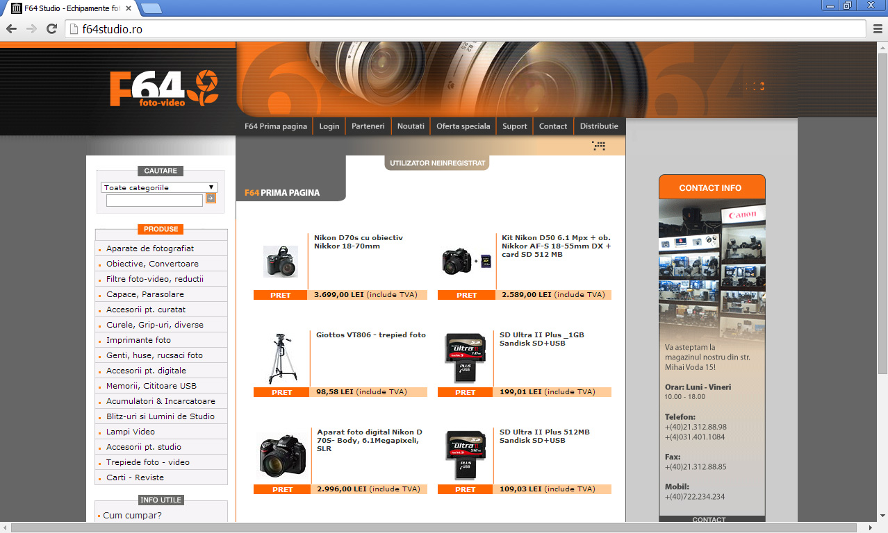Click the browser forward arrow
This screenshot has height=533, width=888.
pos(31,28)
